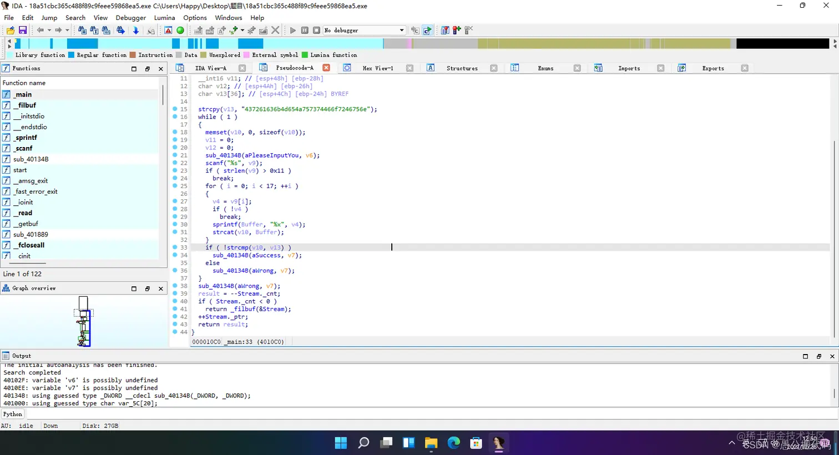Click the Lumina function legend color swatch
The image size is (839, 455).
click(305, 55)
